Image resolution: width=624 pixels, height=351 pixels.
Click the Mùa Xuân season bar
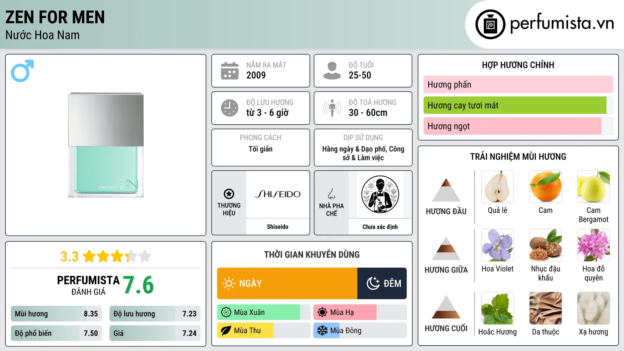tap(264, 312)
